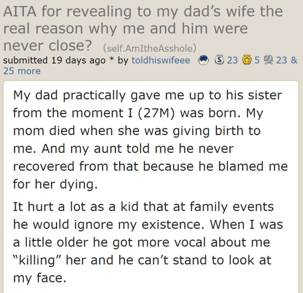Click the word 'submitted' in the post tagline
303x293 pixels.
click(26, 60)
